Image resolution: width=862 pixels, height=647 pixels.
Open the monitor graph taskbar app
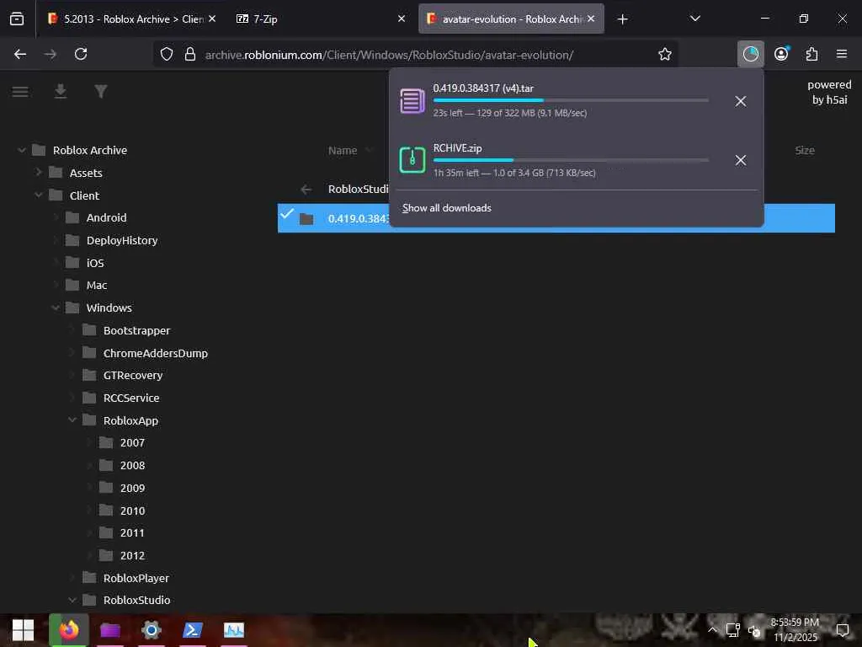[234, 630]
